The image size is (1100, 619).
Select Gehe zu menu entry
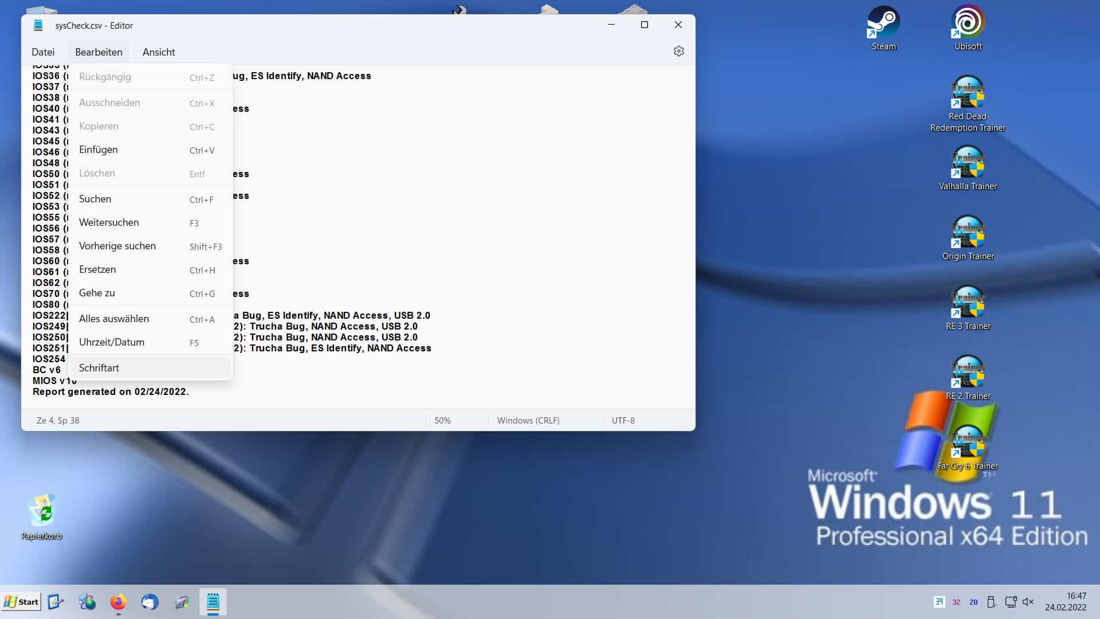pyautogui.click(x=150, y=293)
